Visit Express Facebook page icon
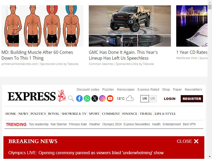The width and height of the screenshot is (212, 159). [79, 98]
